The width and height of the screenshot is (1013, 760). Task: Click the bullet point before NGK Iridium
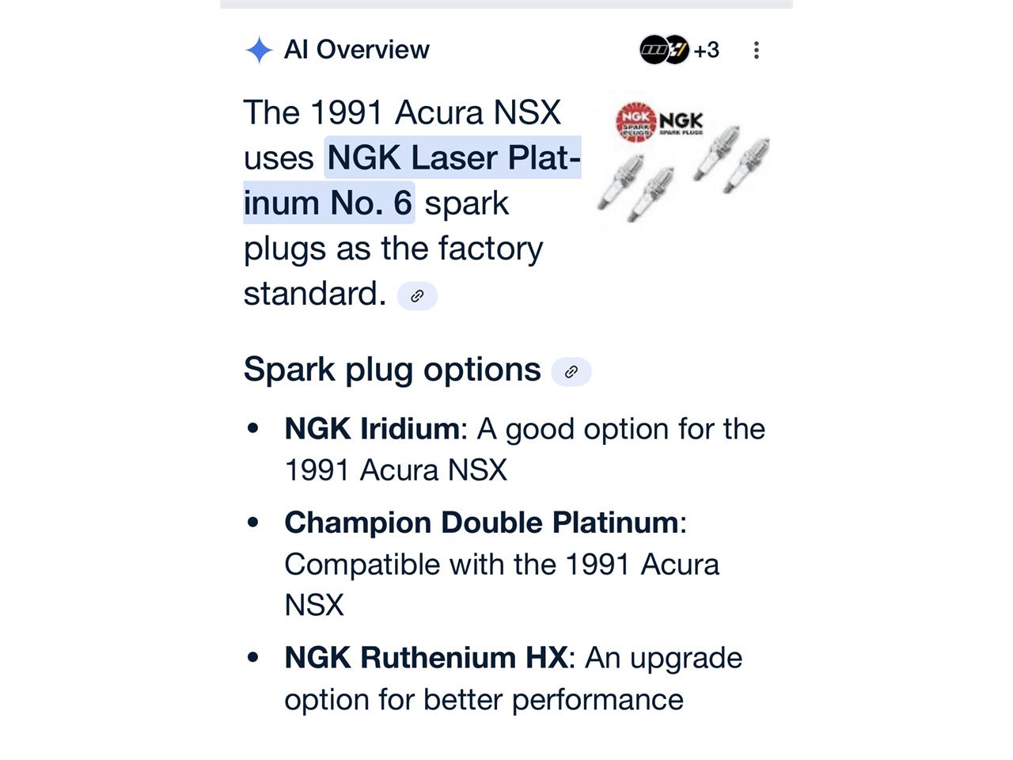coord(253,429)
